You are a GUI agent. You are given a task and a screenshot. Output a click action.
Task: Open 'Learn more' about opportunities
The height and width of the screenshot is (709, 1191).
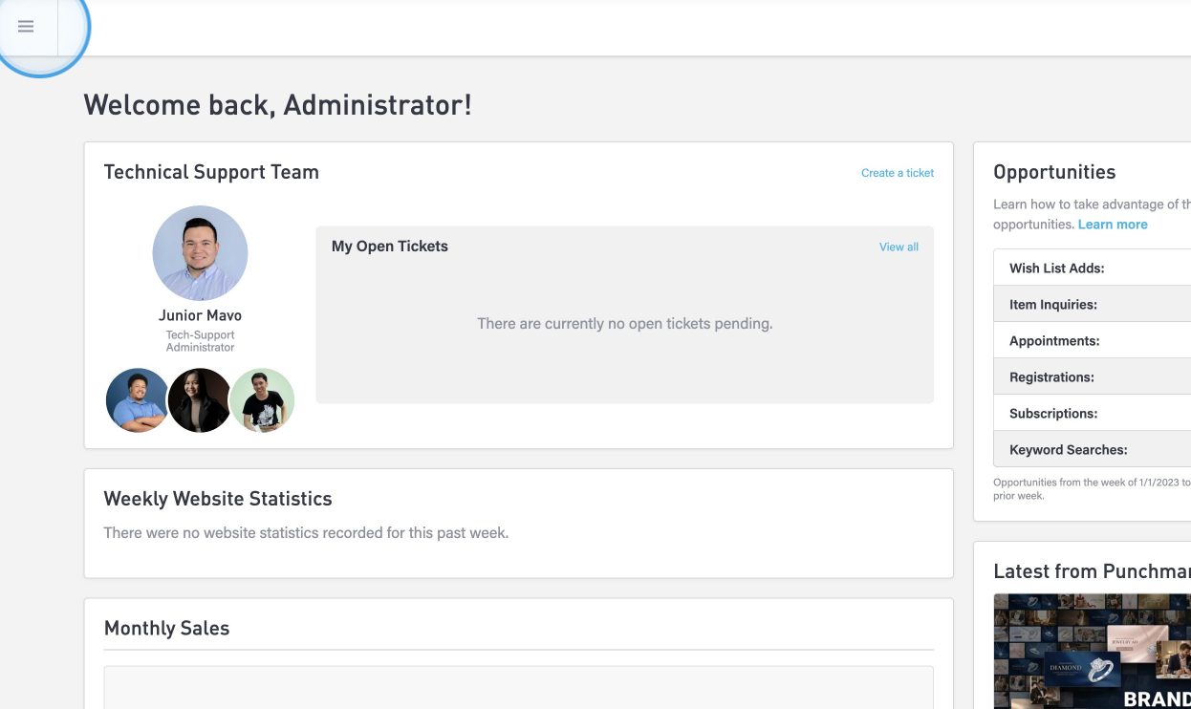[x=1112, y=225]
